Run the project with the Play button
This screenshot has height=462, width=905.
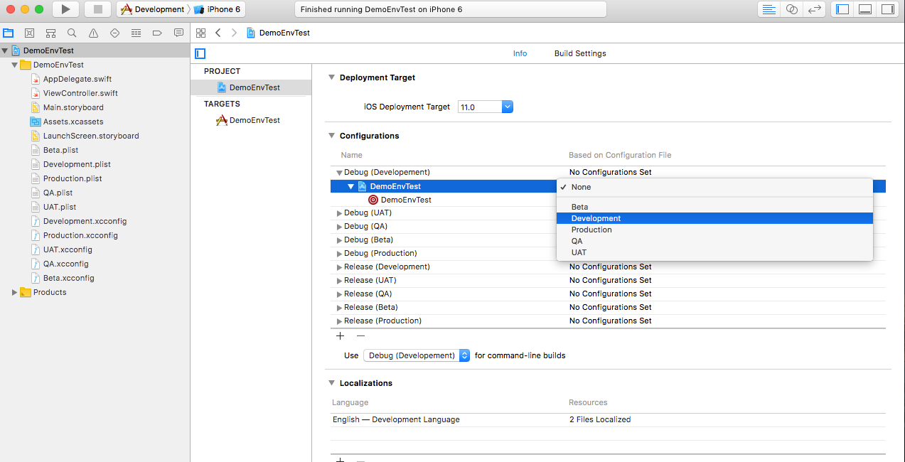(65, 9)
